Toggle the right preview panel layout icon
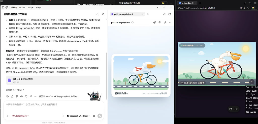Image resolution: width=258 pixels, height=124 pixels. [170, 14]
